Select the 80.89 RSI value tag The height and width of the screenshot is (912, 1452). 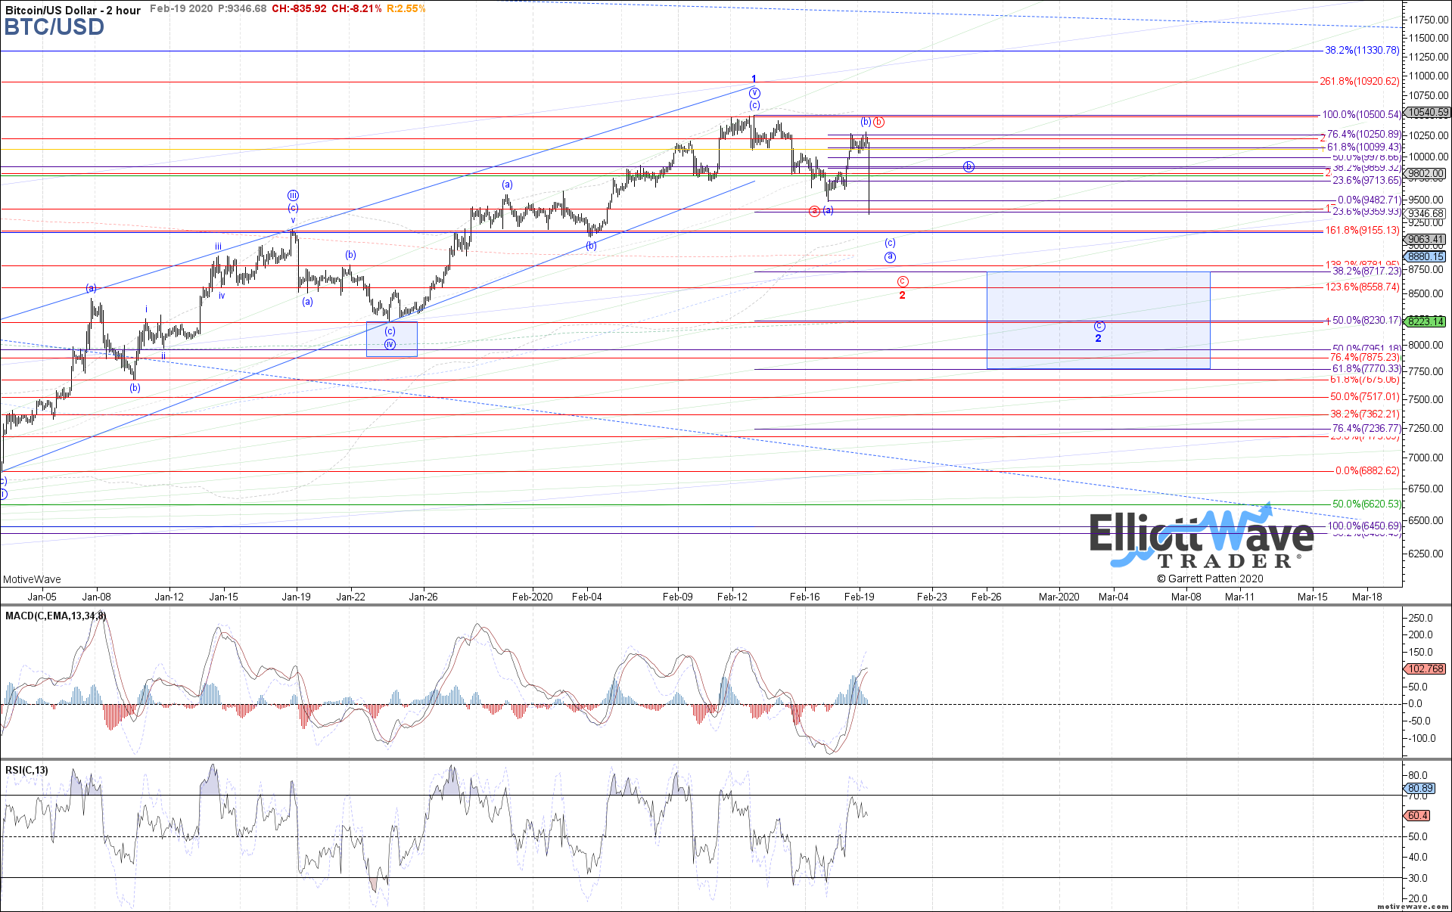1419,788
